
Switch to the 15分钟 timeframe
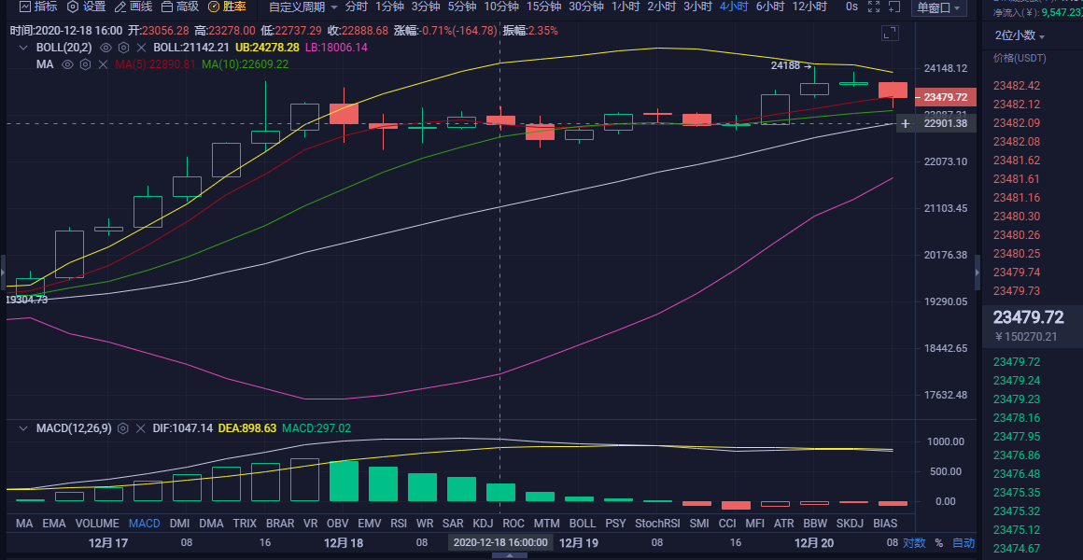pos(543,7)
